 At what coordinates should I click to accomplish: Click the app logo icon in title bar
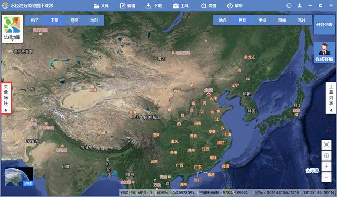pyautogui.click(x=5, y=6)
